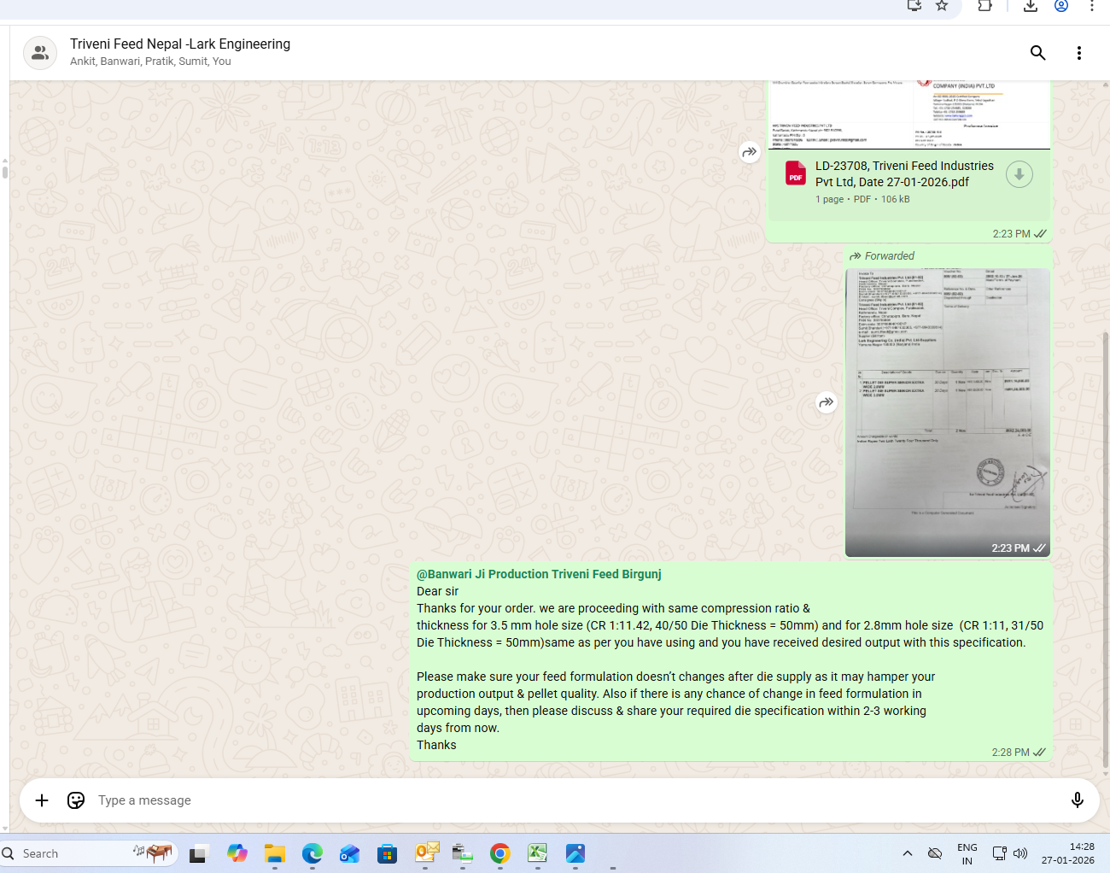Click the @Banwari Ji Production mention
This screenshot has height=873, width=1110.
(x=539, y=574)
